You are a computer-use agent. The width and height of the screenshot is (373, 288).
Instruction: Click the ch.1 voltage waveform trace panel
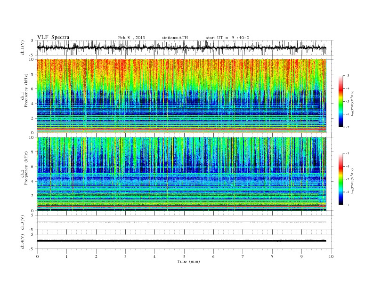coord(185,48)
